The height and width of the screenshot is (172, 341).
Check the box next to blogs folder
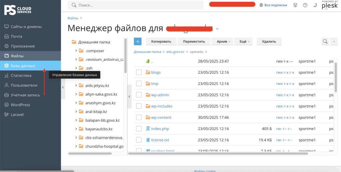(139, 72)
